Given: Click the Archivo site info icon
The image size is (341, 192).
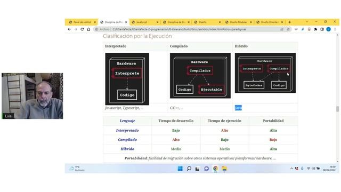Looking at the screenshot, I should click(96, 29).
